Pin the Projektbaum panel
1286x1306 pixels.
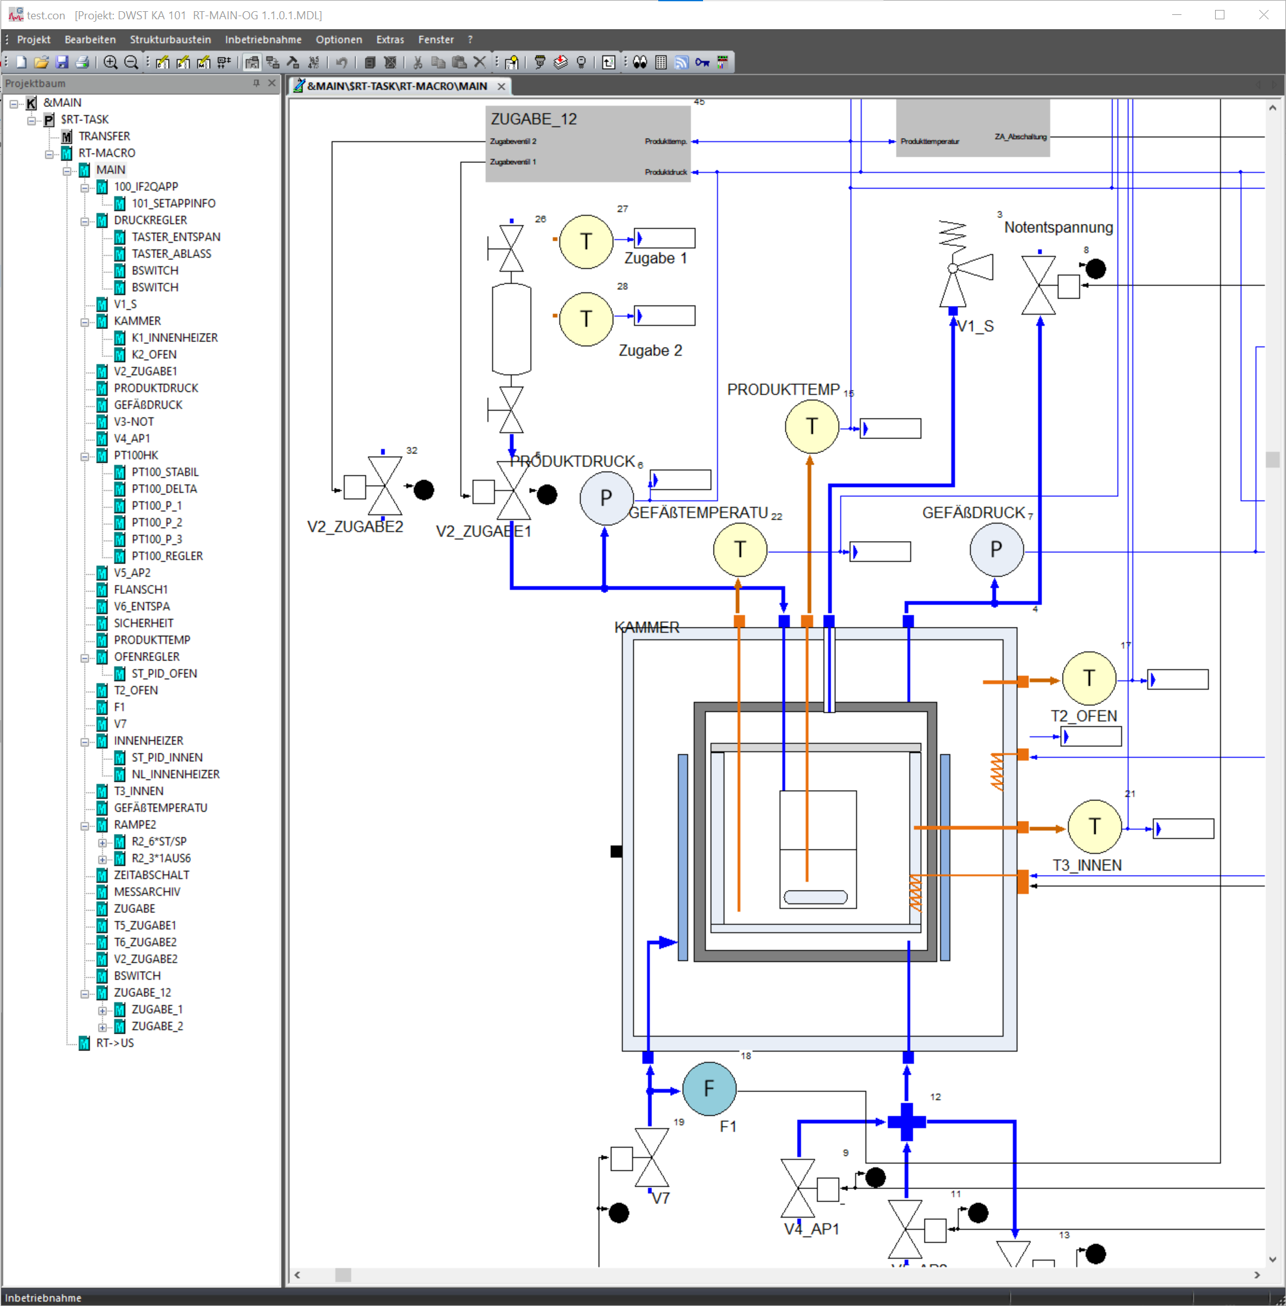[256, 83]
